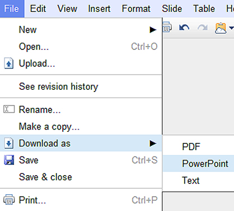Click the New menu entry
The height and width of the screenshot is (211, 234).
coord(81,30)
